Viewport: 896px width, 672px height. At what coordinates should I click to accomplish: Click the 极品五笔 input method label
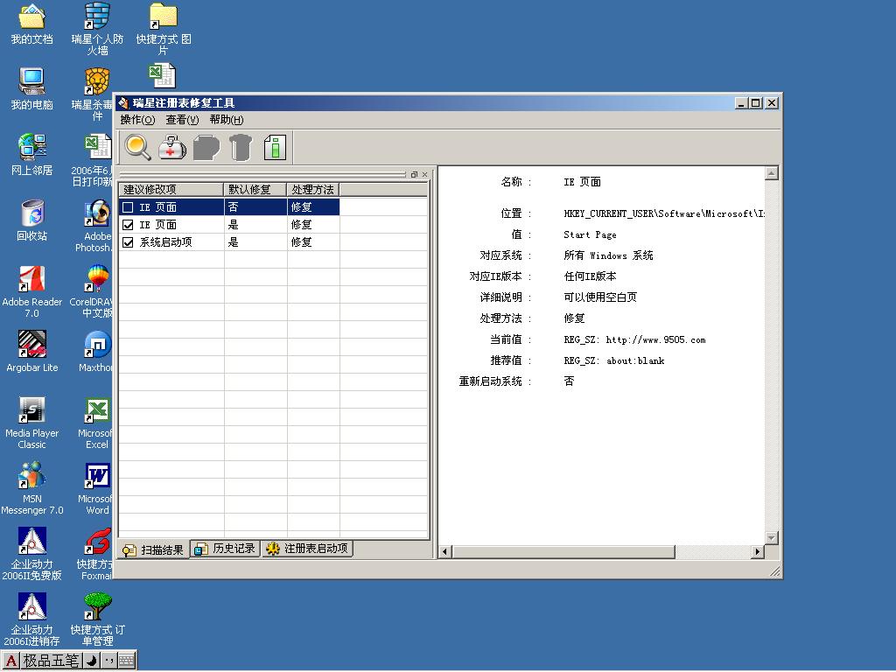[51, 661]
